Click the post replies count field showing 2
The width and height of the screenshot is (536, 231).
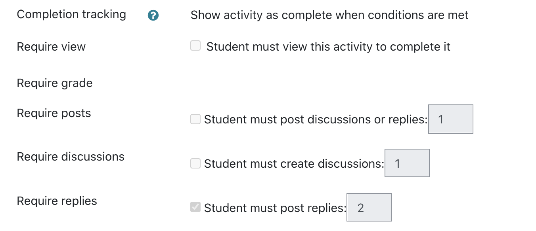(x=369, y=207)
